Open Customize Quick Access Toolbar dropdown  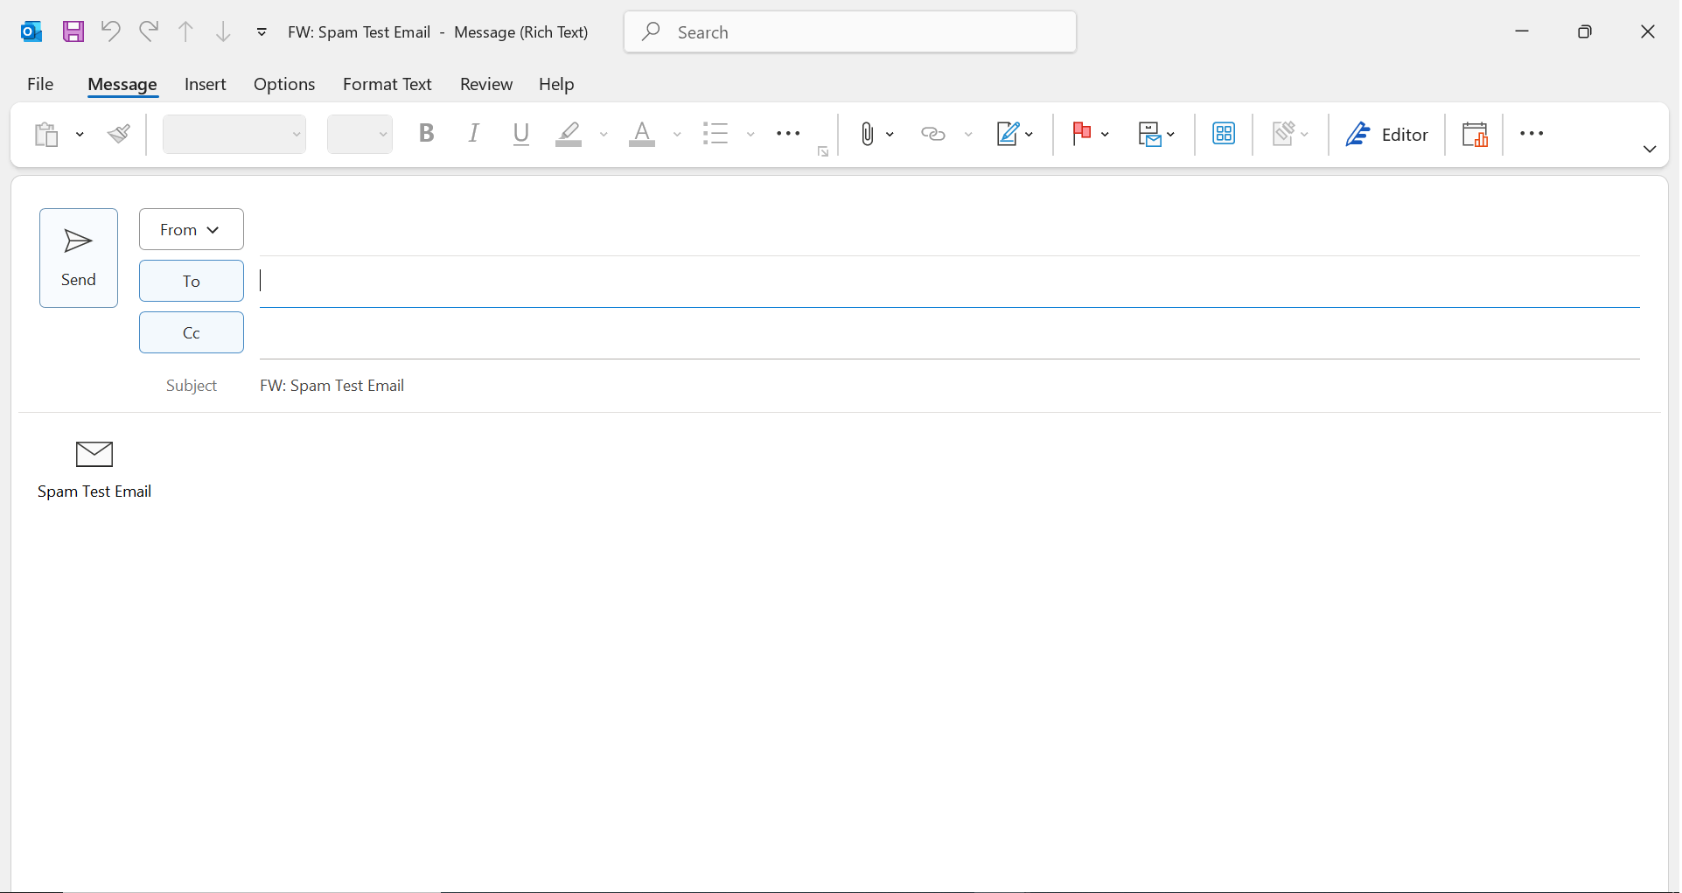pos(262,32)
